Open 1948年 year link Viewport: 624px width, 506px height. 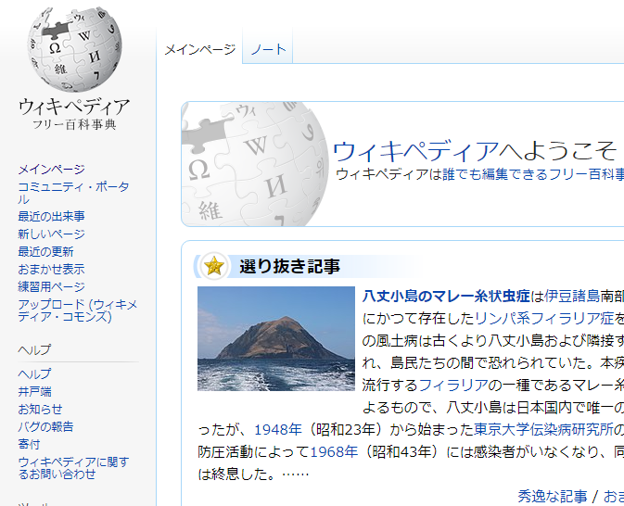[278, 430]
